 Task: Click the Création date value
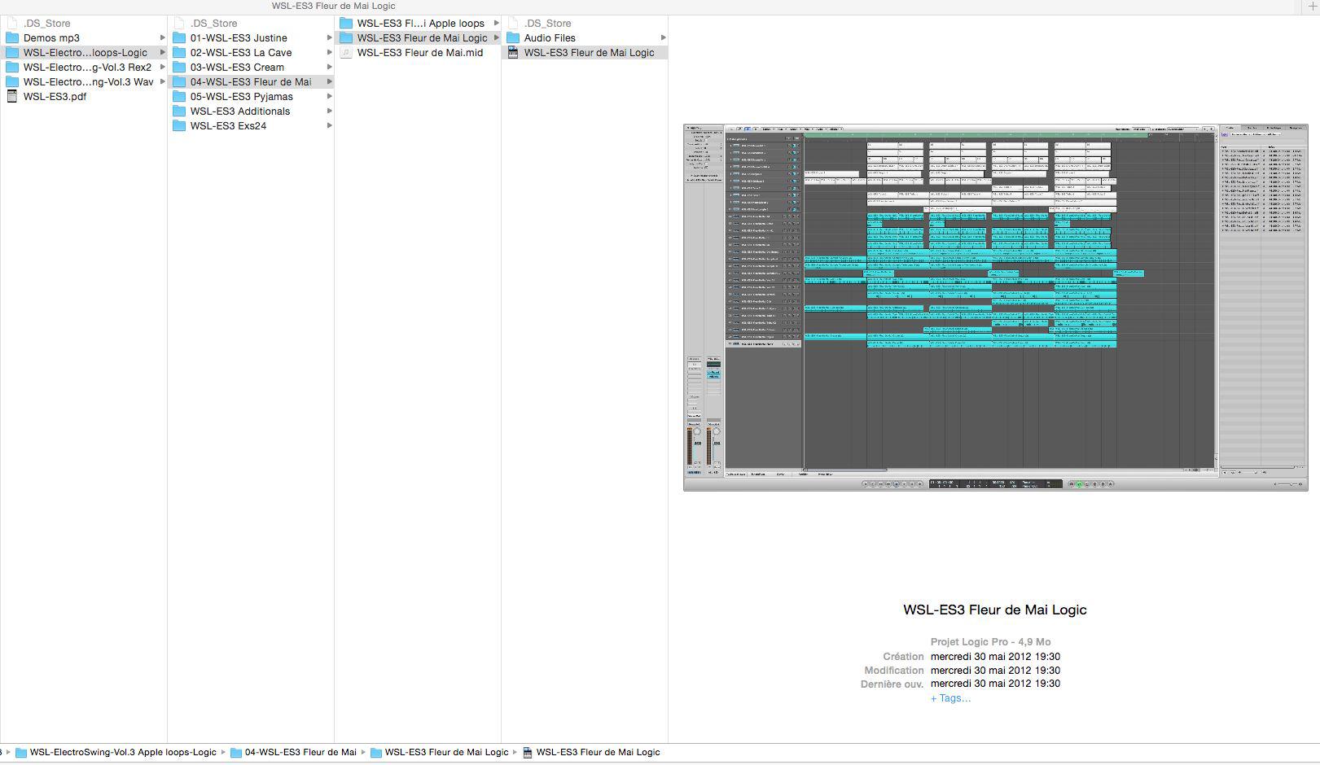click(x=995, y=657)
